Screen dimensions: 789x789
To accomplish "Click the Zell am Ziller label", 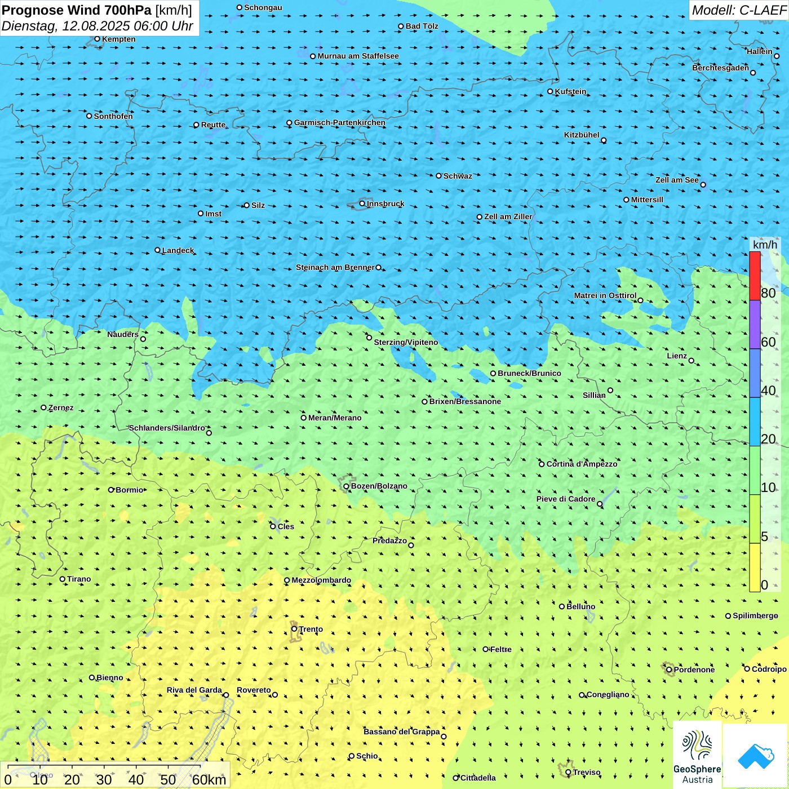I will [508, 216].
